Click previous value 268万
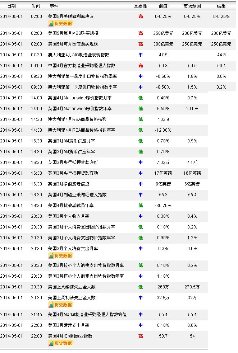The height and width of the screenshot is (353, 238). pos(163,287)
